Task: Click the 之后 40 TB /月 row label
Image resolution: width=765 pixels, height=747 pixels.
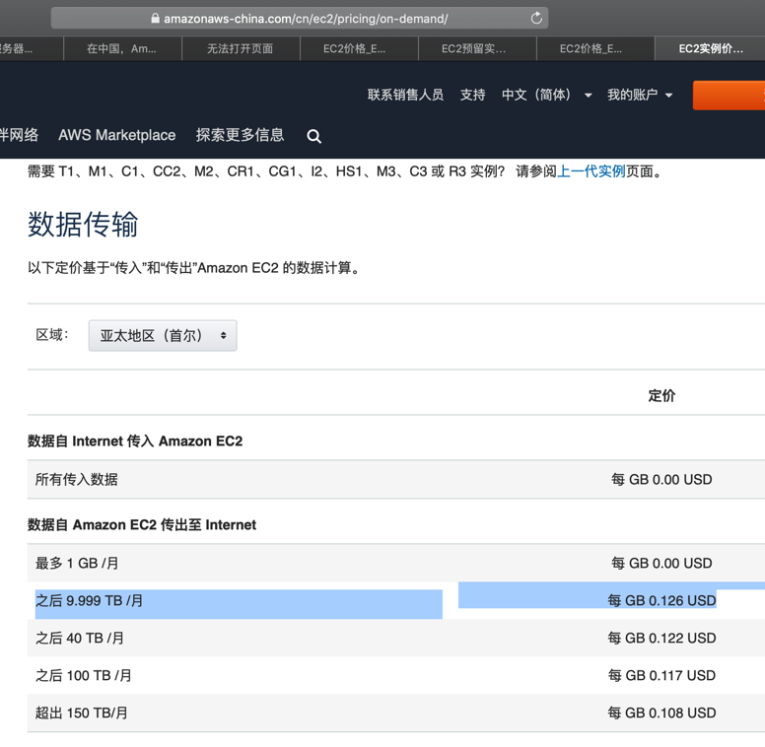Action: pyautogui.click(x=80, y=638)
